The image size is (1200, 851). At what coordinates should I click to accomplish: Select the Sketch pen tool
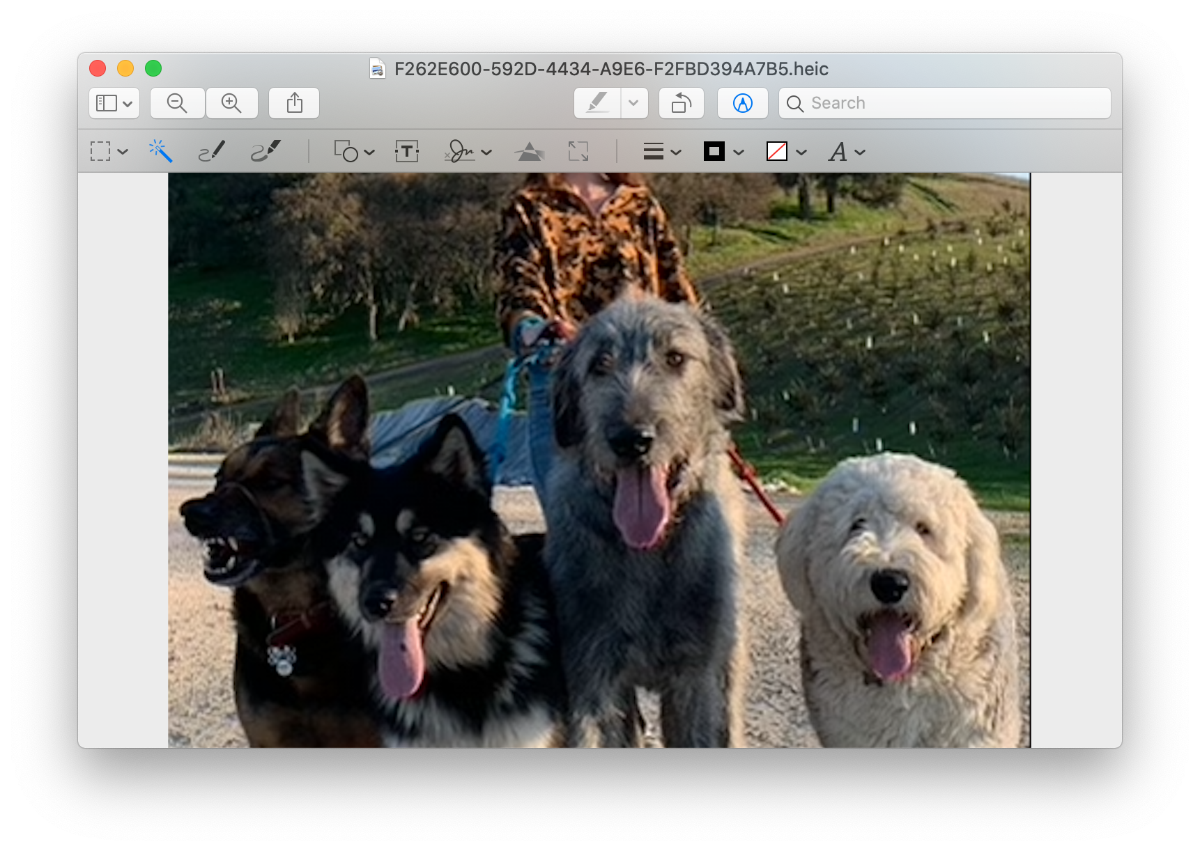coord(212,151)
